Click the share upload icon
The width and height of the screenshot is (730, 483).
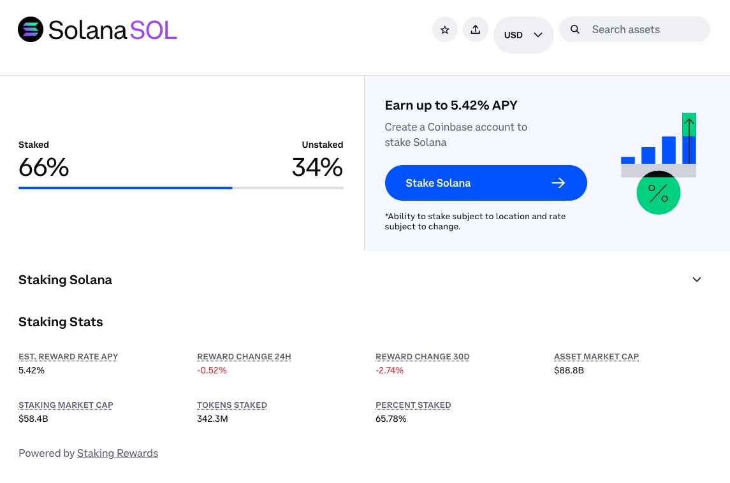coord(476,30)
